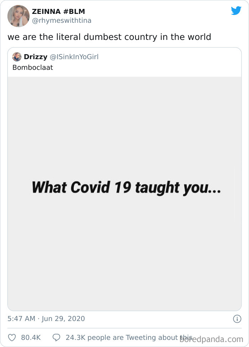
Task: Click the boredpanda.com watermark text
Action: point(212,340)
